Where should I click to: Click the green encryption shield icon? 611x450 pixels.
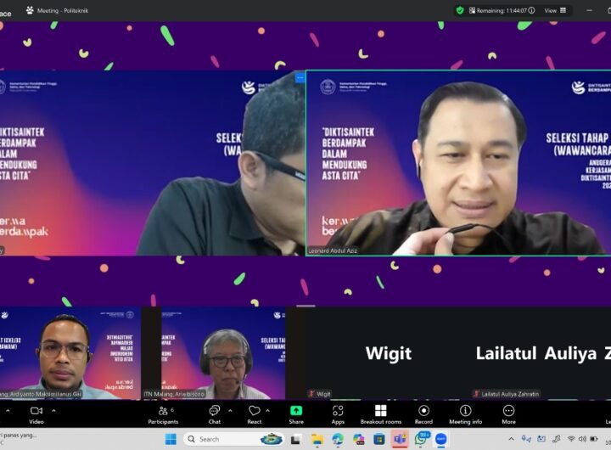tap(460, 10)
